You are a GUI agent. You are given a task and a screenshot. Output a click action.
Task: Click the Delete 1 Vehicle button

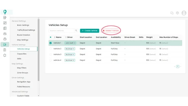point(111,31)
